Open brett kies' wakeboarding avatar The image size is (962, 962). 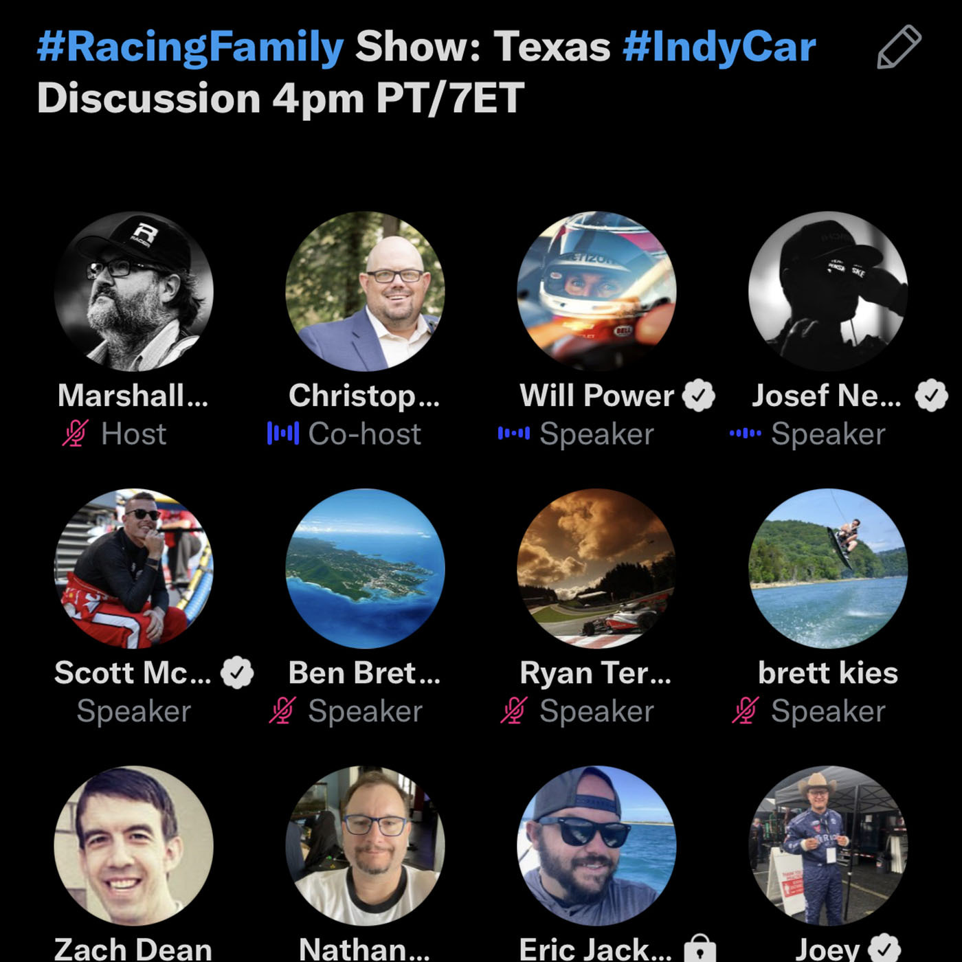(x=828, y=568)
